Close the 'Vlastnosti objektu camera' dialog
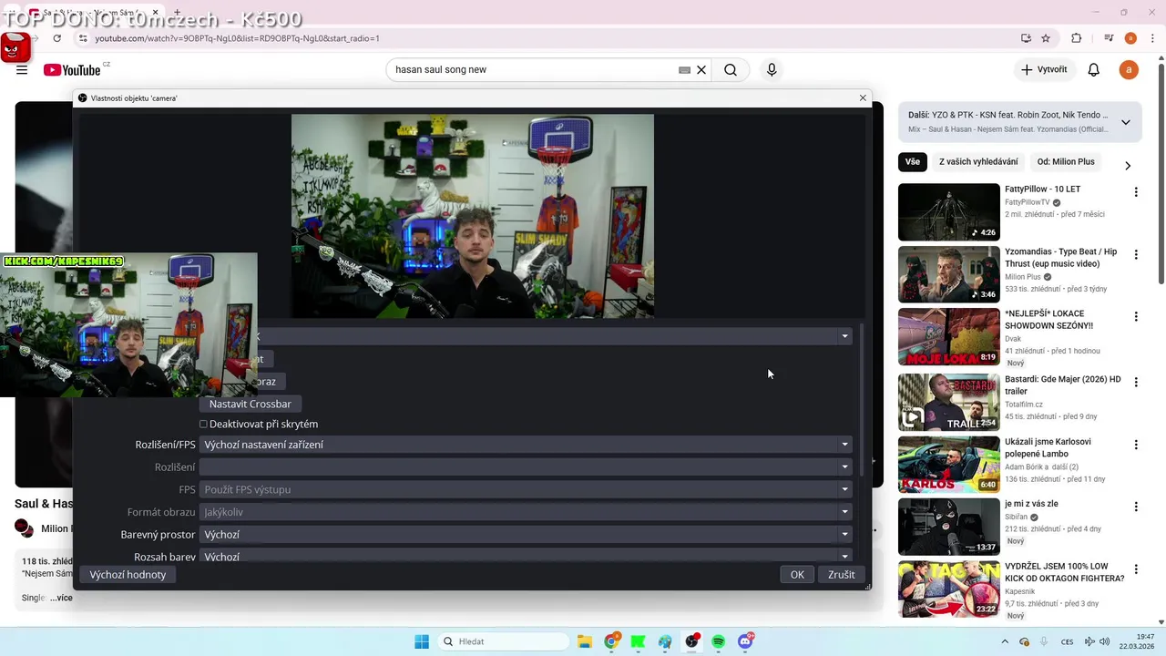 point(863,97)
